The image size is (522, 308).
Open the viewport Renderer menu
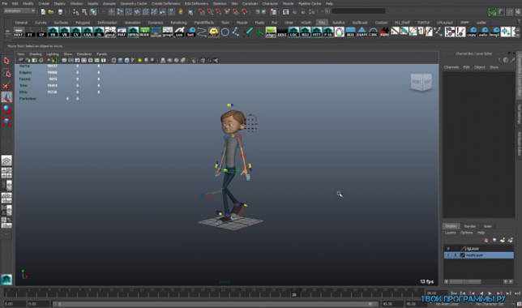click(x=84, y=54)
